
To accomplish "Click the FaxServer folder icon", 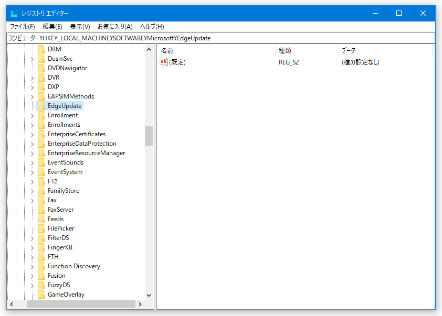I will (x=41, y=210).
